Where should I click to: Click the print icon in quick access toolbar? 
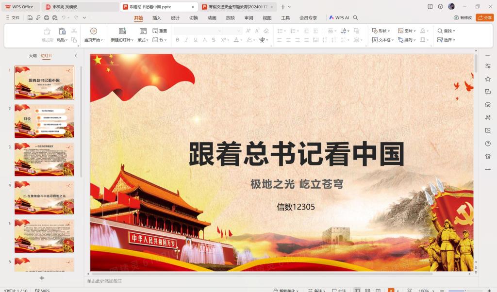[47, 17]
